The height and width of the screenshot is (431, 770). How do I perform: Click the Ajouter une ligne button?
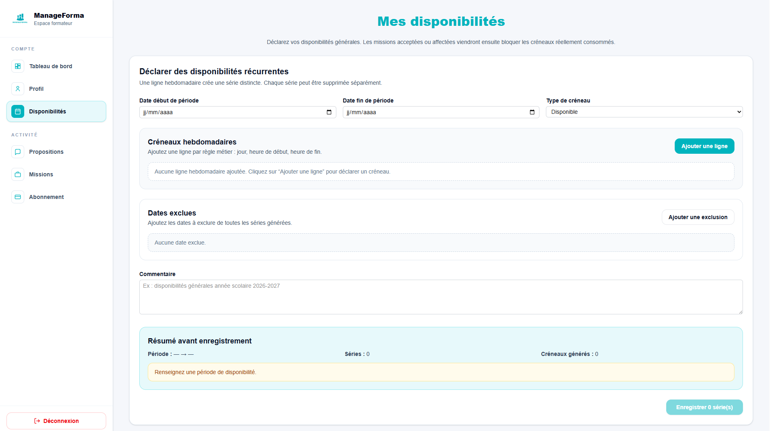pos(704,146)
